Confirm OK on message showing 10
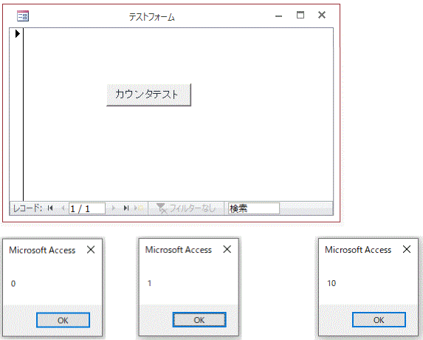 [x=379, y=320]
